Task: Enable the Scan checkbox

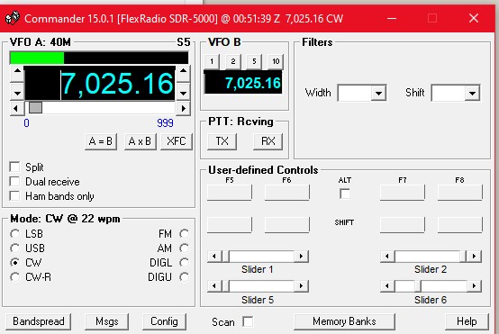Action: [248, 321]
